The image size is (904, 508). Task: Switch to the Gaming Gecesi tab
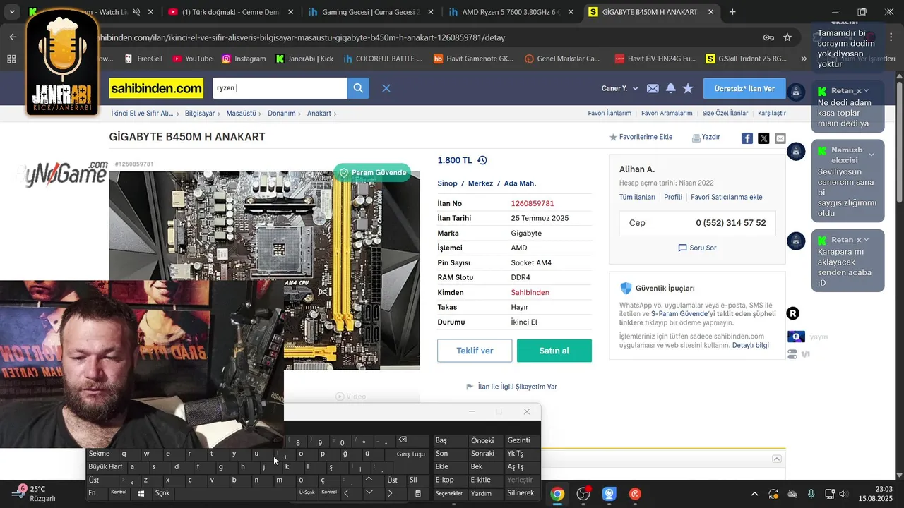point(370,12)
